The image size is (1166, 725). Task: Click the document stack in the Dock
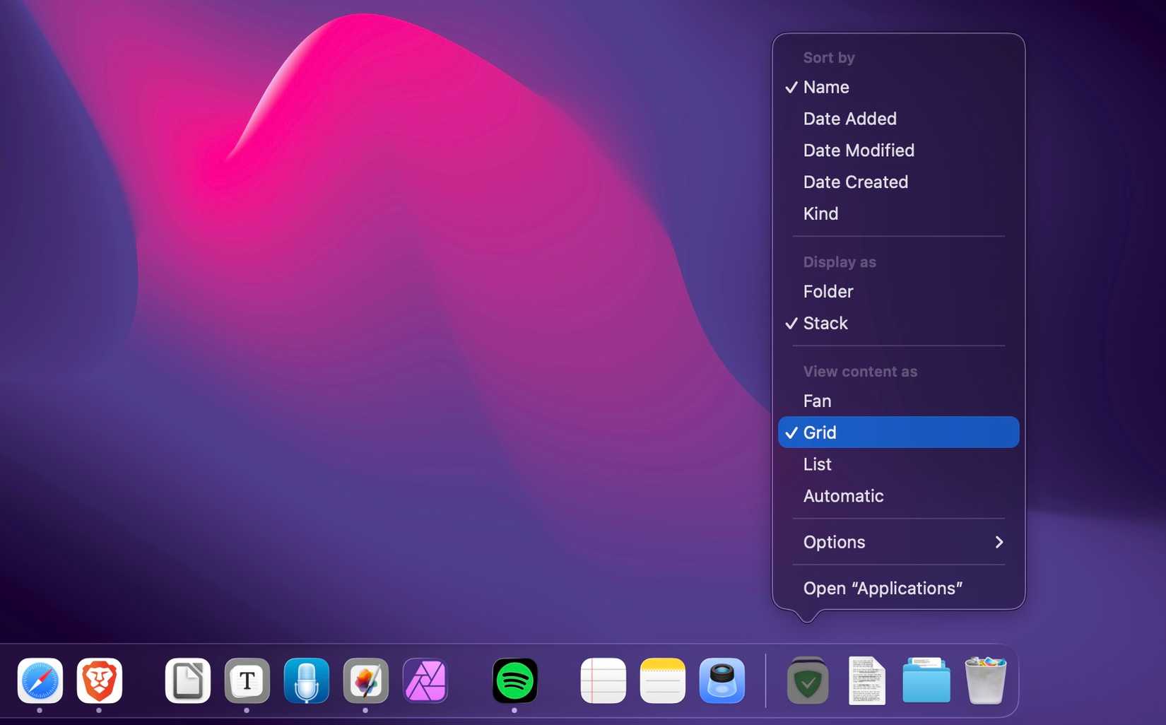[866, 680]
